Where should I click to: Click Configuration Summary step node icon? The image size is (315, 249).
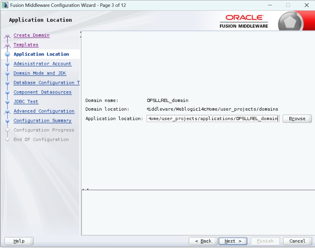[x=7, y=121]
